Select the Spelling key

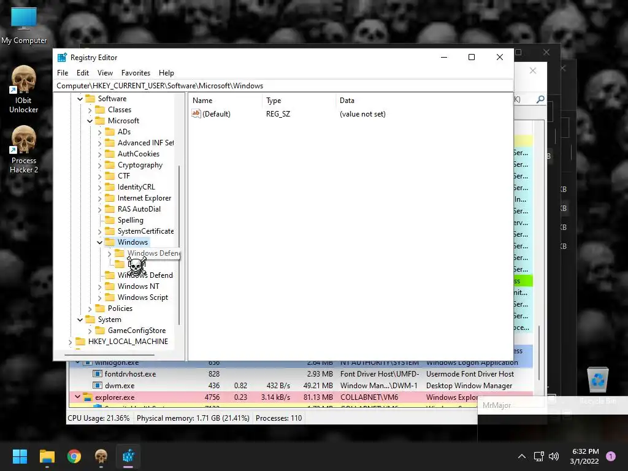tap(130, 220)
